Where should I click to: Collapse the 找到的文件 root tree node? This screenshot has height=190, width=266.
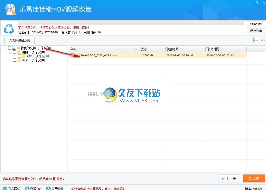click(x=5, y=48)
